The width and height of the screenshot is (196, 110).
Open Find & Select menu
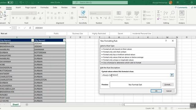tap(172, 16)
